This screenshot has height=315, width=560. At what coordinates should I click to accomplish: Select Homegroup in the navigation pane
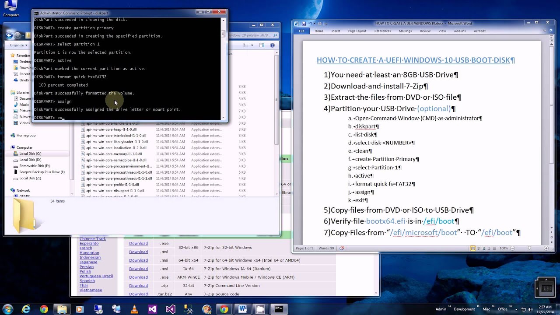[x=26, y=135]
